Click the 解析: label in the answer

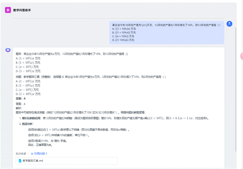click(19, 108)
